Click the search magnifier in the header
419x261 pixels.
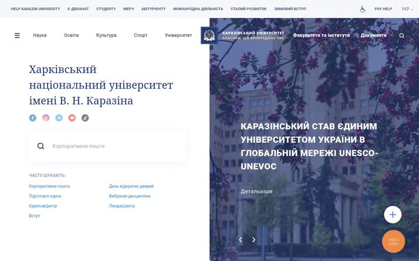[x=402, y=35]
